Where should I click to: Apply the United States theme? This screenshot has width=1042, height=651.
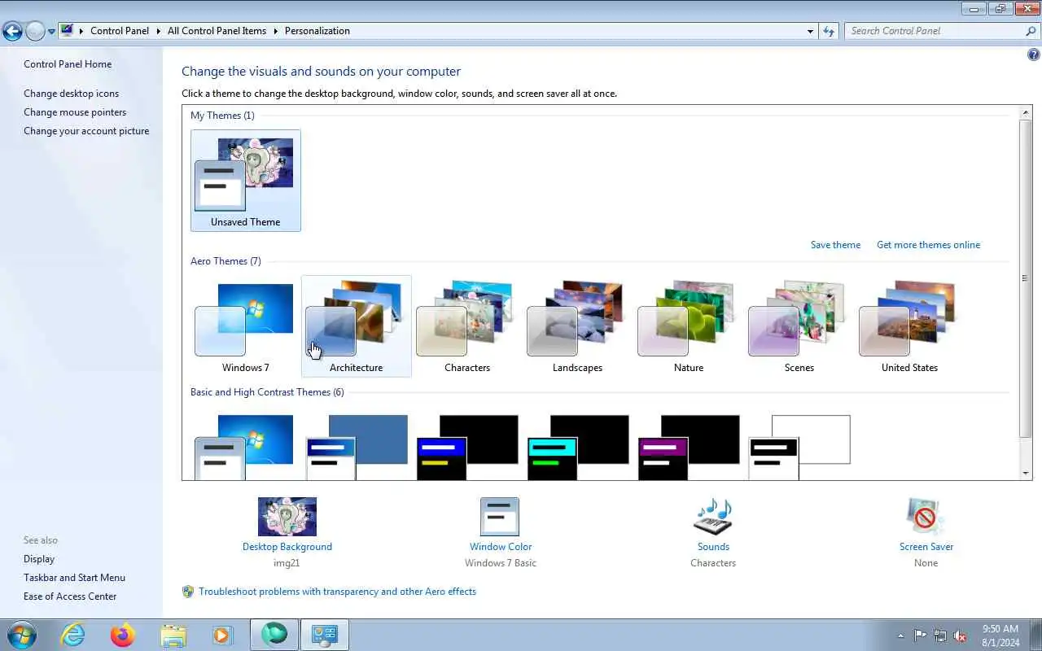tap(909, 326)
